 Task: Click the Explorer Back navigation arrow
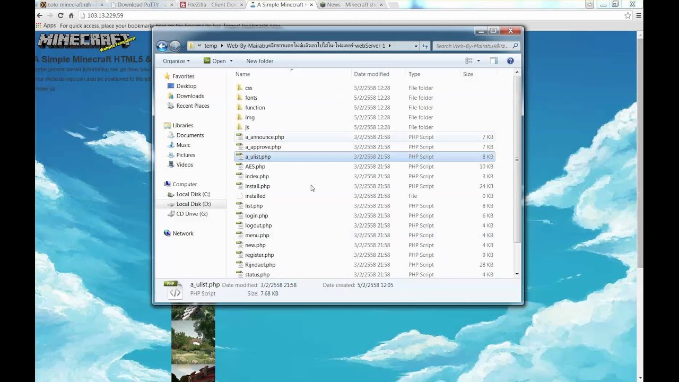click(162, 46)
